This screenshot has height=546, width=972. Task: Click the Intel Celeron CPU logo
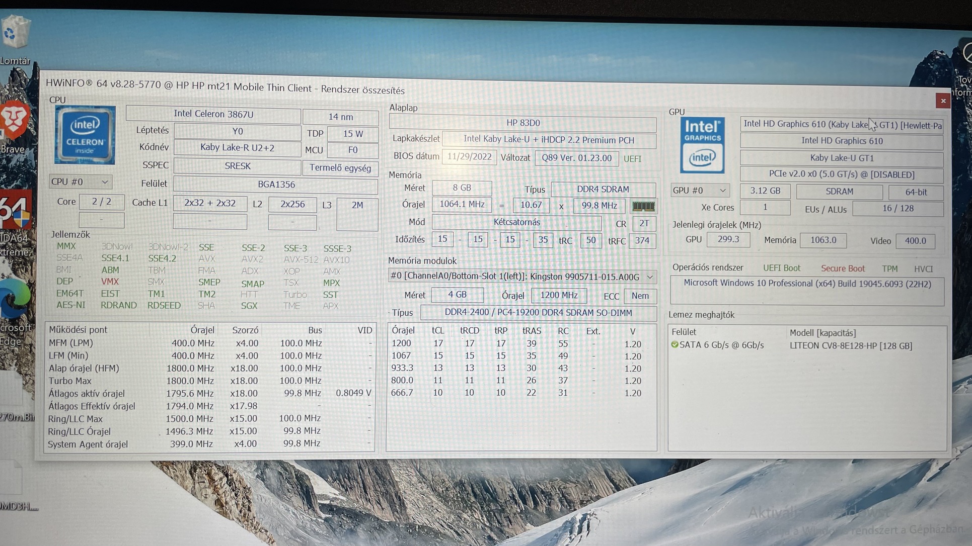point(85,135)
